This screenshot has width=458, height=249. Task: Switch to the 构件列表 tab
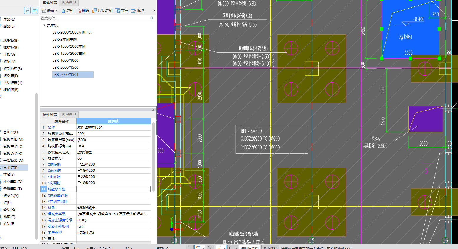50,3
